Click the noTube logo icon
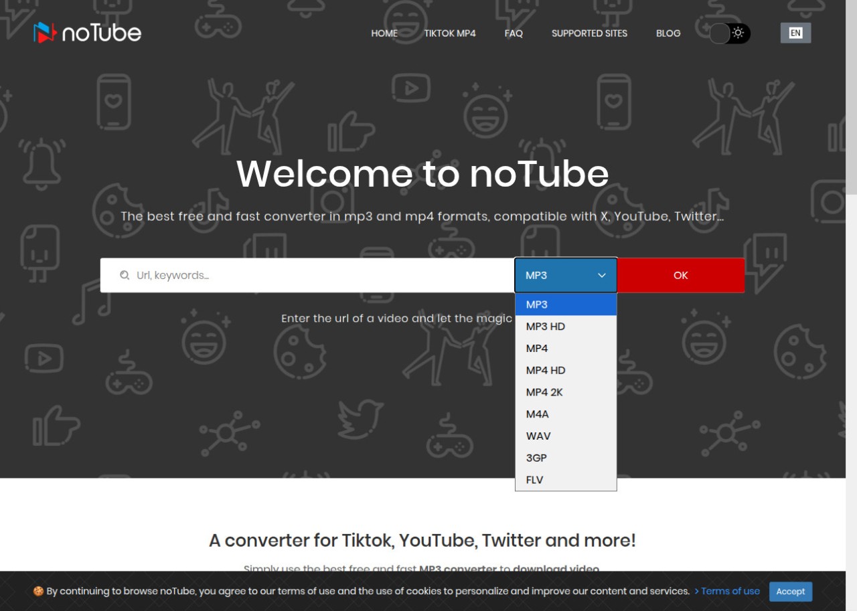857x611 pixels. tap(46, 33)
